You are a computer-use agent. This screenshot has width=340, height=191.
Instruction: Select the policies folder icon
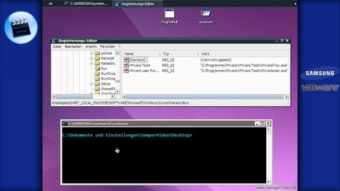coord(97,53)
